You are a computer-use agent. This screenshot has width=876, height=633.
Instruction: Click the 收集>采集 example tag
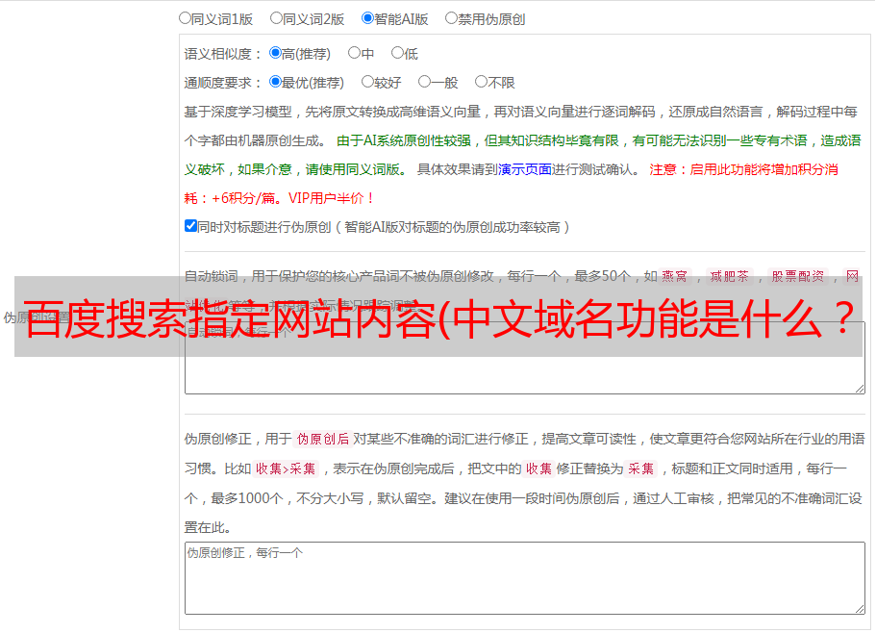(286, 468)
